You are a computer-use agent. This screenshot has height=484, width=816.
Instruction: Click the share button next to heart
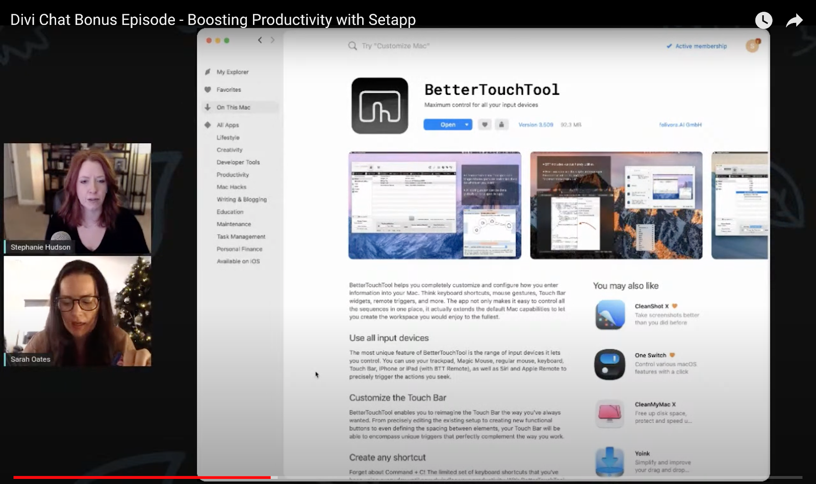coord(502,125)
